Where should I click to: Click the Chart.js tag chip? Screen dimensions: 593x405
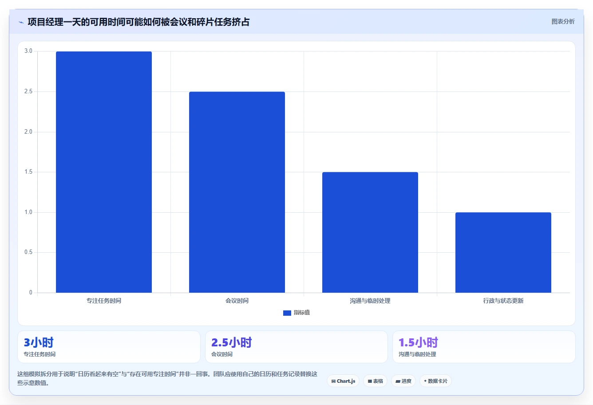(343, 381)
